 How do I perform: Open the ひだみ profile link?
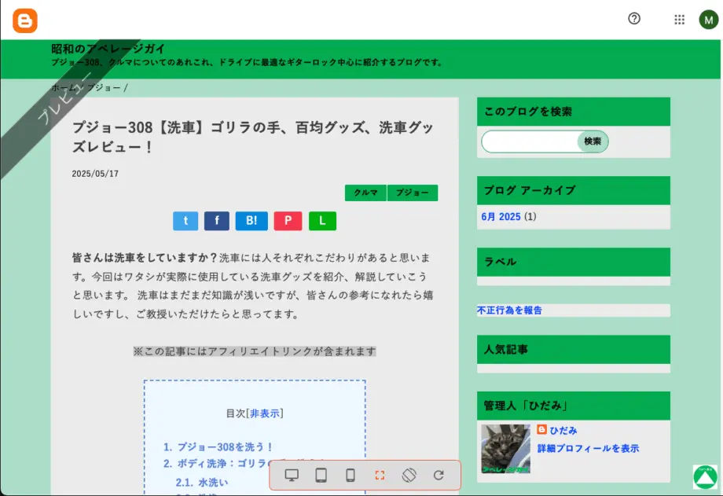click(x=563, y=430)
